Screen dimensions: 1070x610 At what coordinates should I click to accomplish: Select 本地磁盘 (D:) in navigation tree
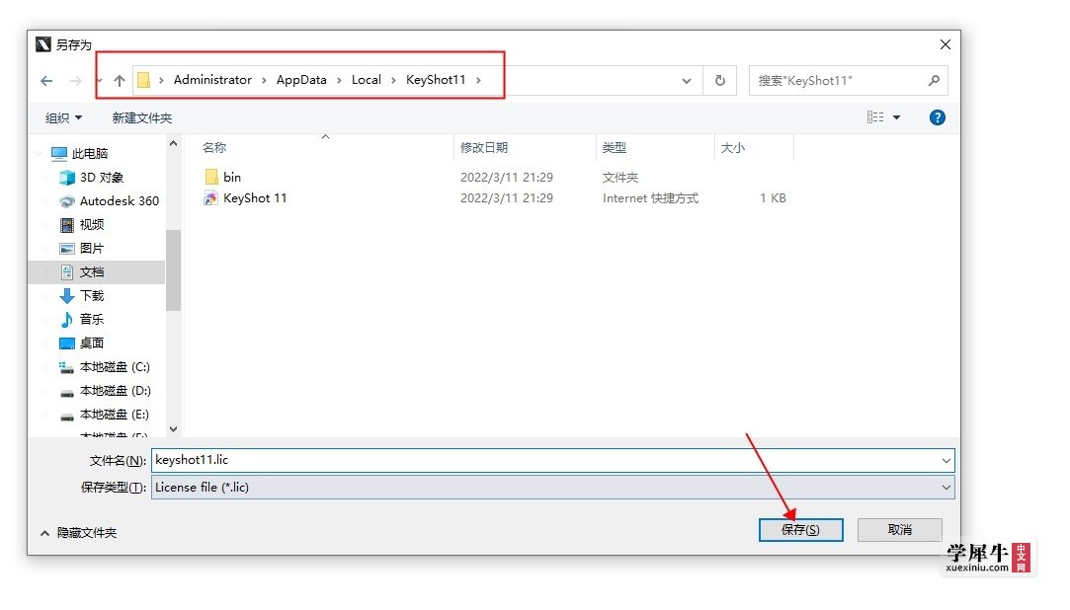pos(116,391)
